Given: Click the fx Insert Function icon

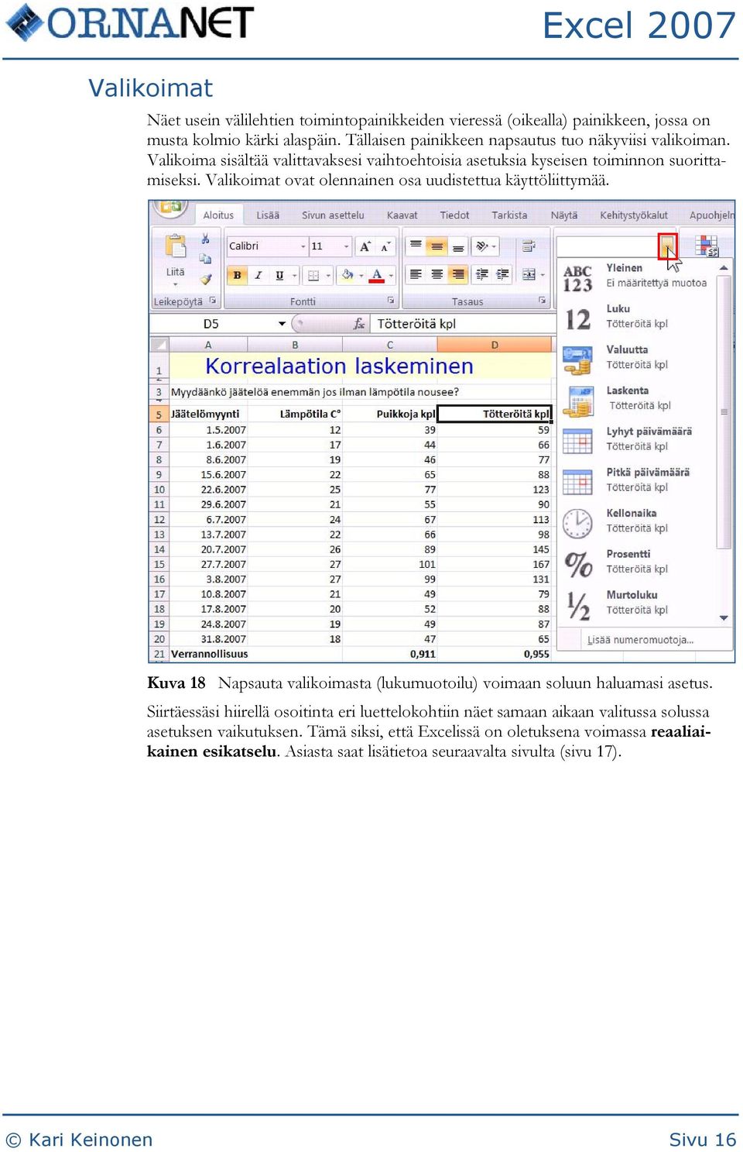Looking at the screenshot, I should point(359,324).
